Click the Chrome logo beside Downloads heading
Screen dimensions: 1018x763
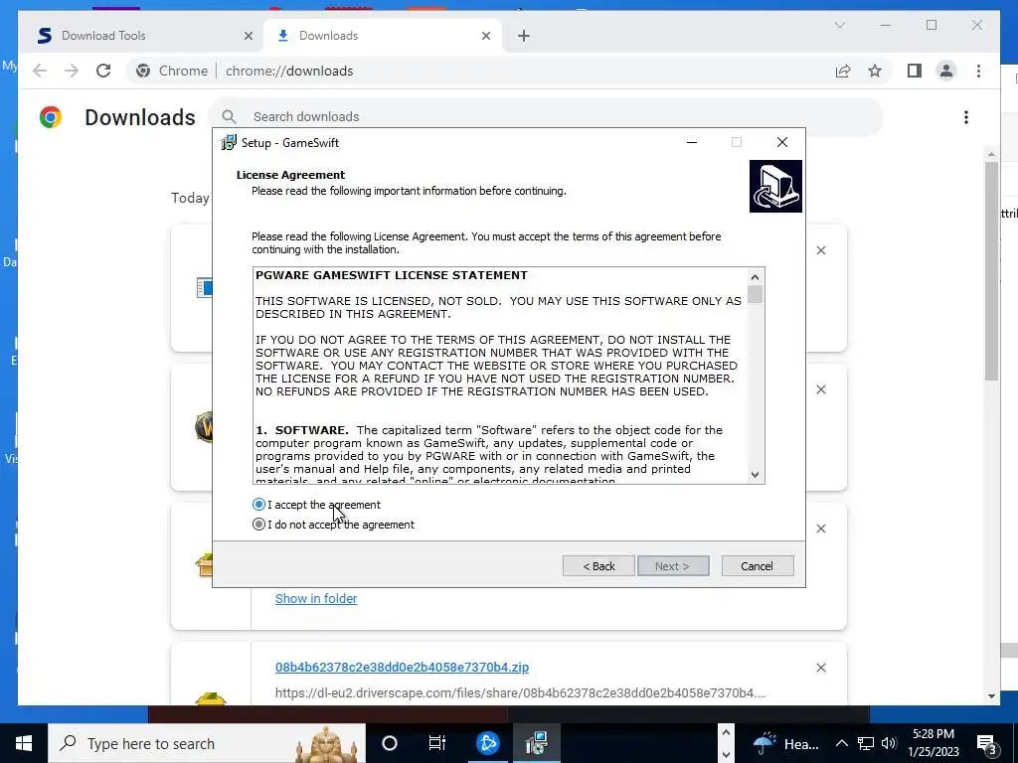[51, 117]
